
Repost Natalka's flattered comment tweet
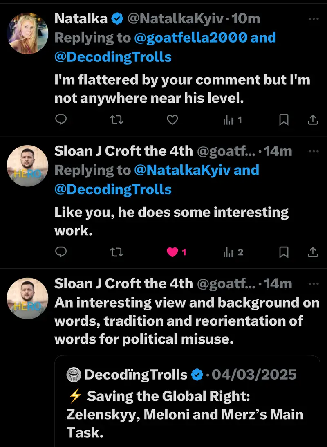116,119
